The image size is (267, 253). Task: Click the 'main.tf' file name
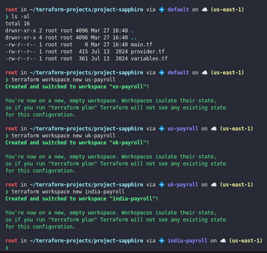(x=141, y=45)
